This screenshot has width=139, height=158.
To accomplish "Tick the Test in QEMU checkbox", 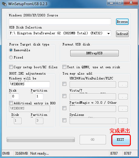I will [x=64, y=67].
